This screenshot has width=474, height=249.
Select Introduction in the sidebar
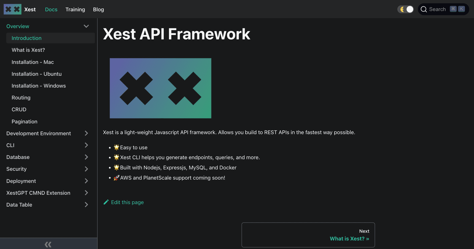coord(50,38)
